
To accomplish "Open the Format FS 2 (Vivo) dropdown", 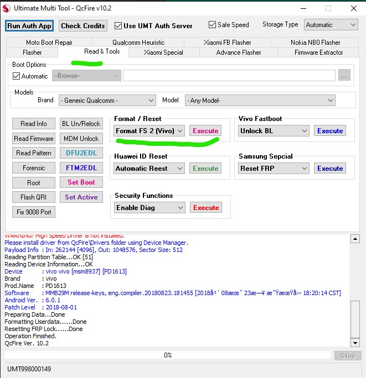I will [x=149, y=130].
